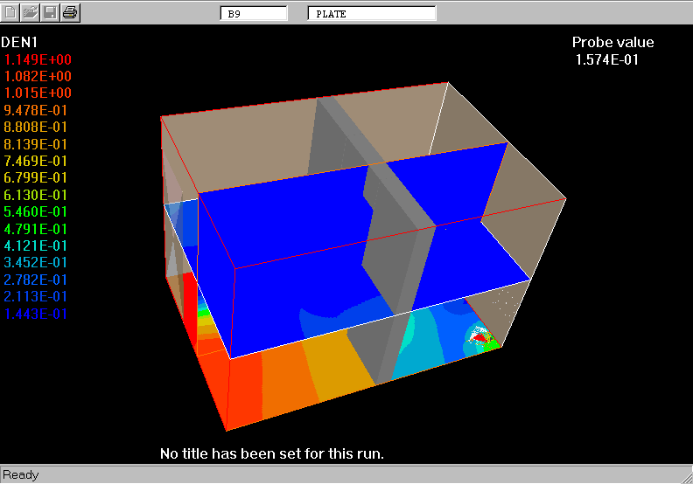693x484 pixels.
Task: Click the Probe value label
Action: (612, 42)
